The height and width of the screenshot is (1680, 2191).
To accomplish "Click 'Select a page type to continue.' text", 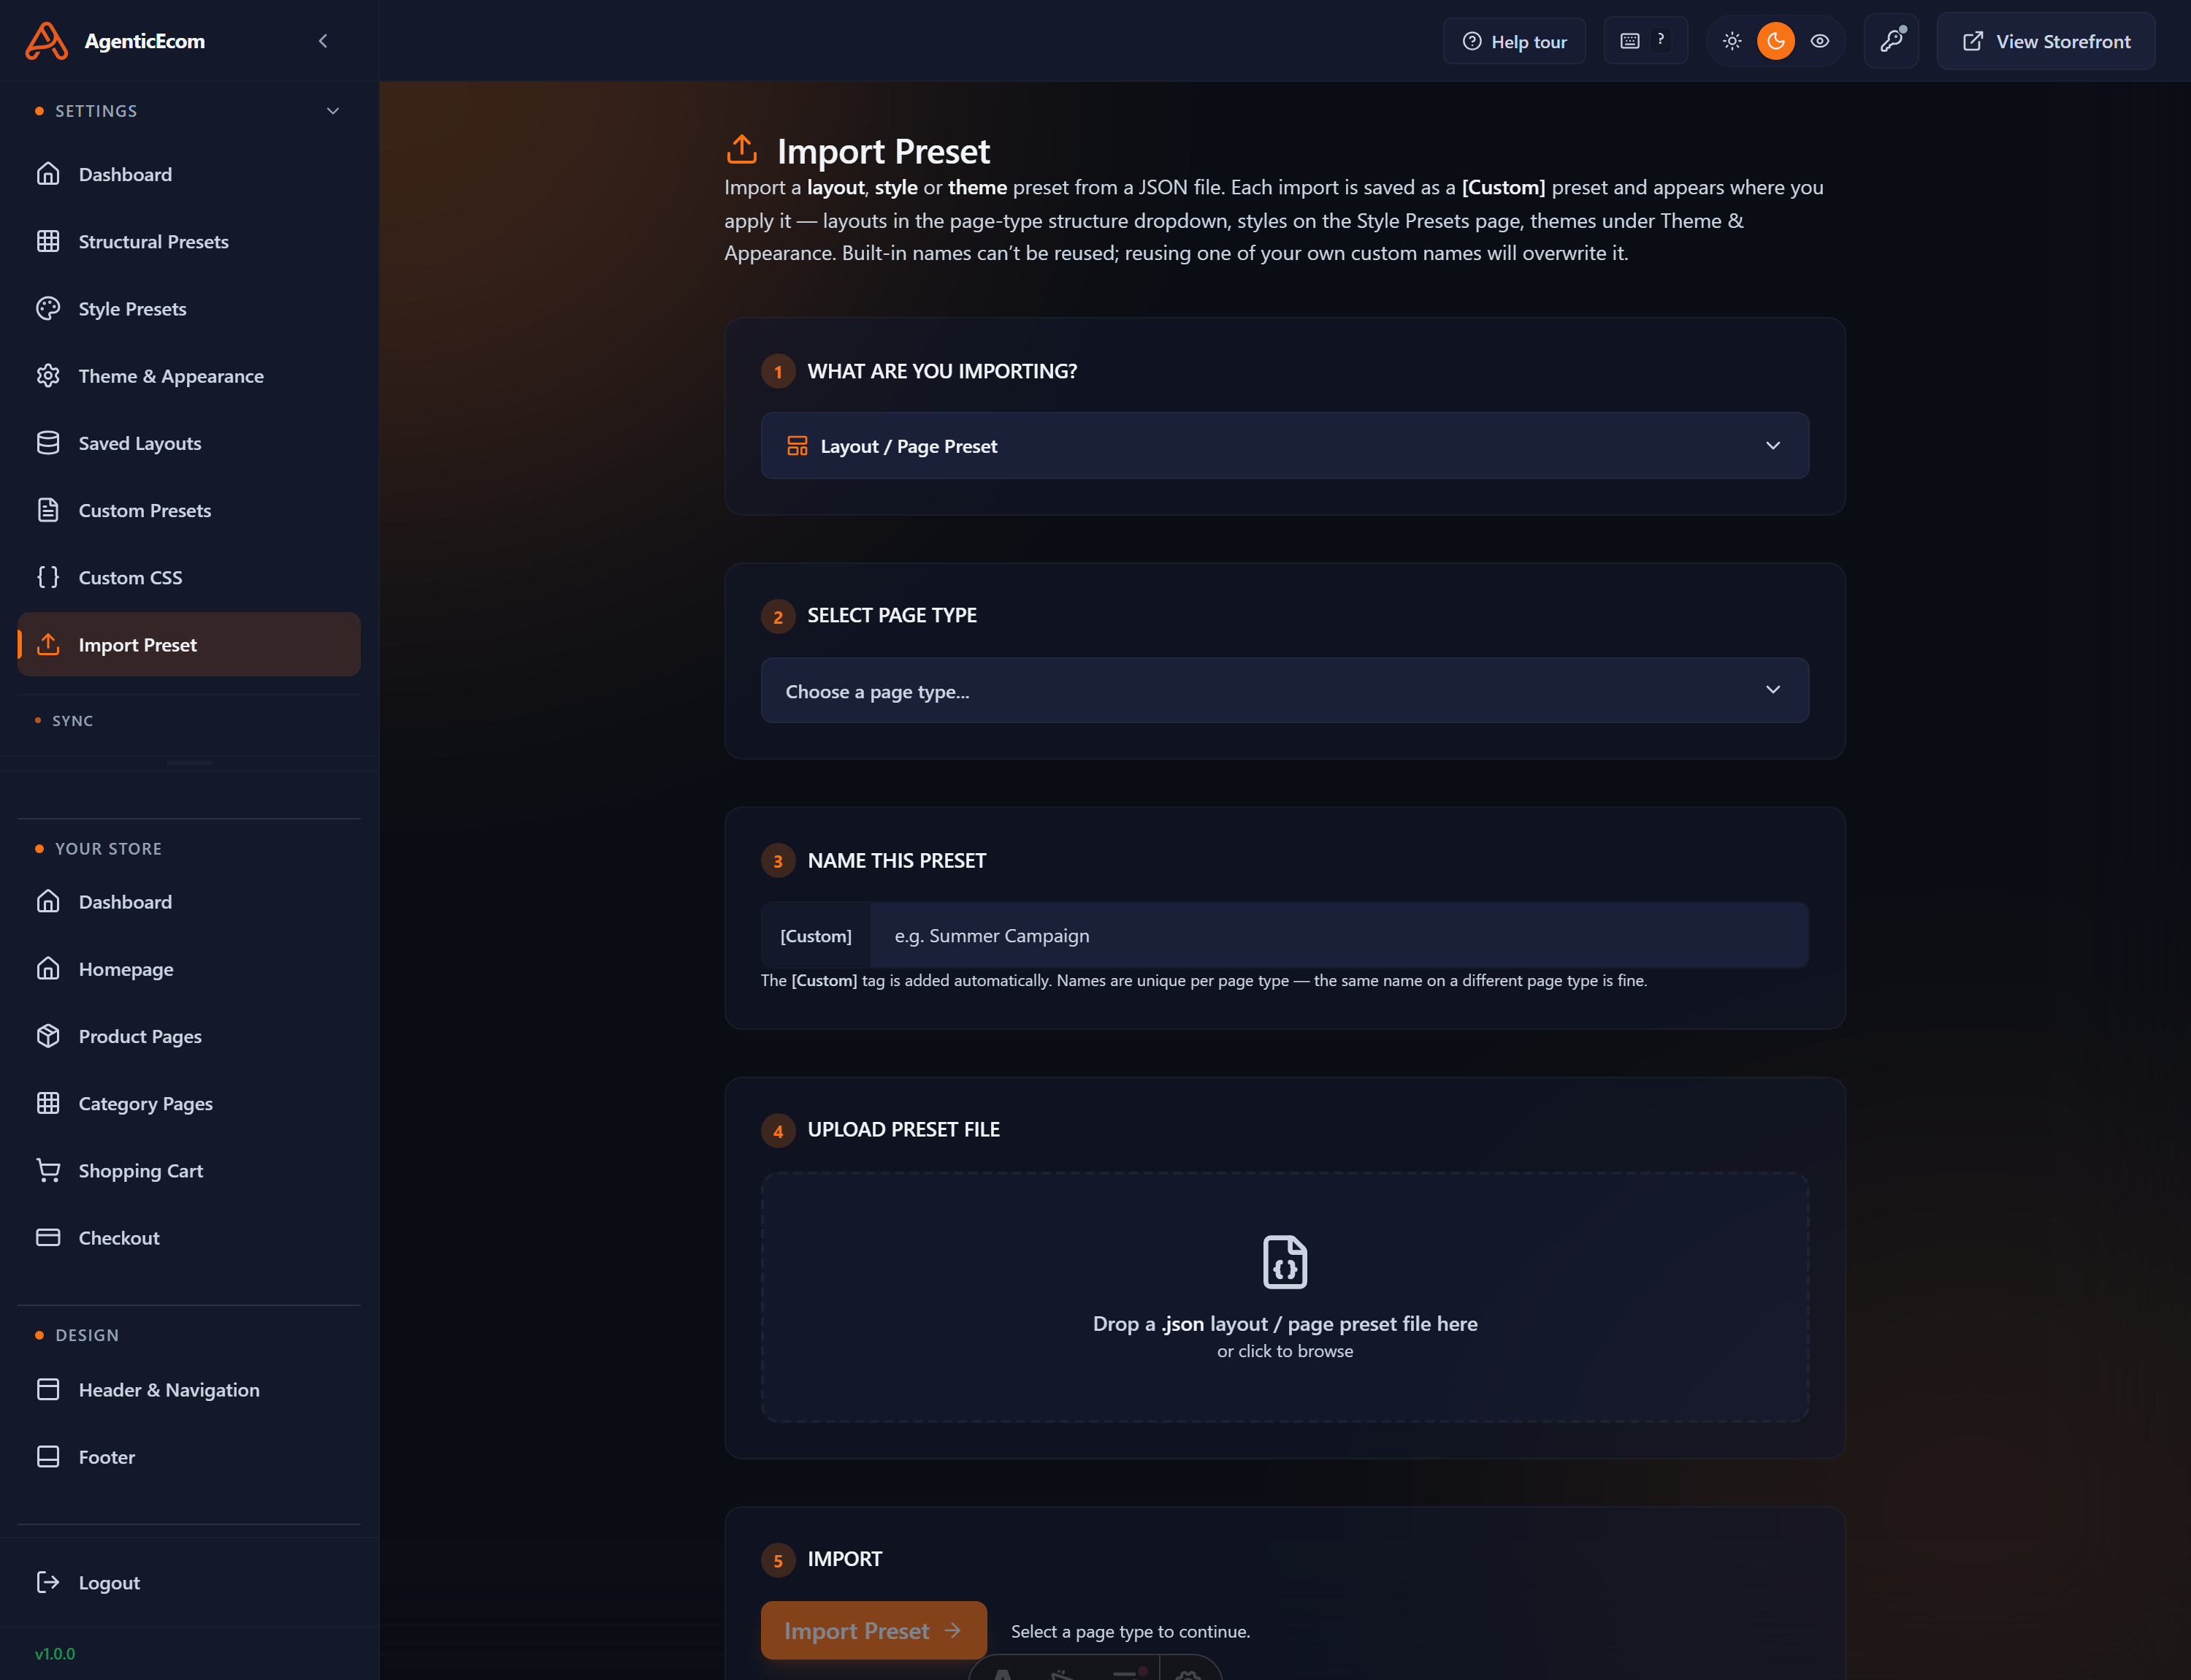I will click(1130, 1631).
